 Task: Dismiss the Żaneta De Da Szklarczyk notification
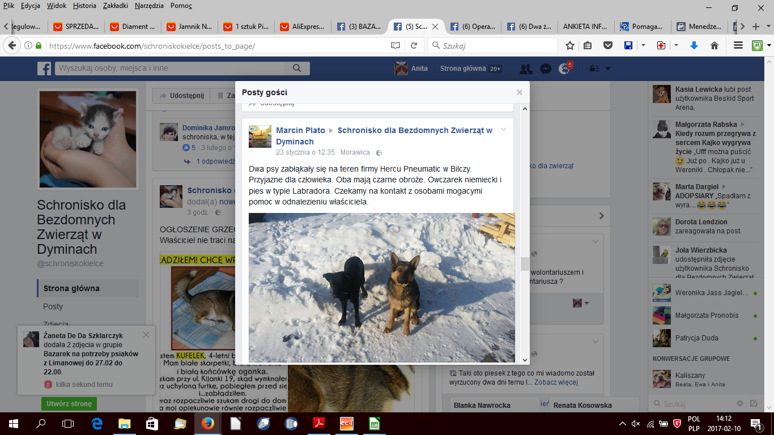pos(146,335)
